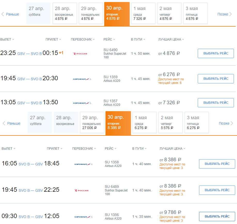The height and width of the screenshot is (224, 237).
Task: Sort top table by ЛУЧШАЯ ЦЕНА
Action: (x=171, y=39)
